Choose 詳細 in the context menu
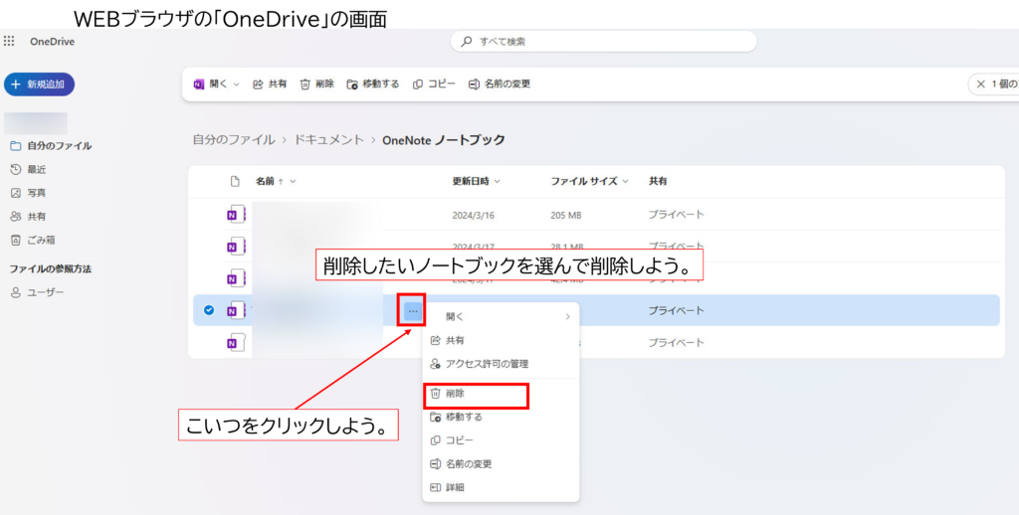The height and width of the screenshot is (515, 1019). tap(501, 487)
